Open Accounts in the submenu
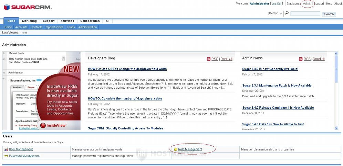The image size is (343, 166). tap(21, 27)
